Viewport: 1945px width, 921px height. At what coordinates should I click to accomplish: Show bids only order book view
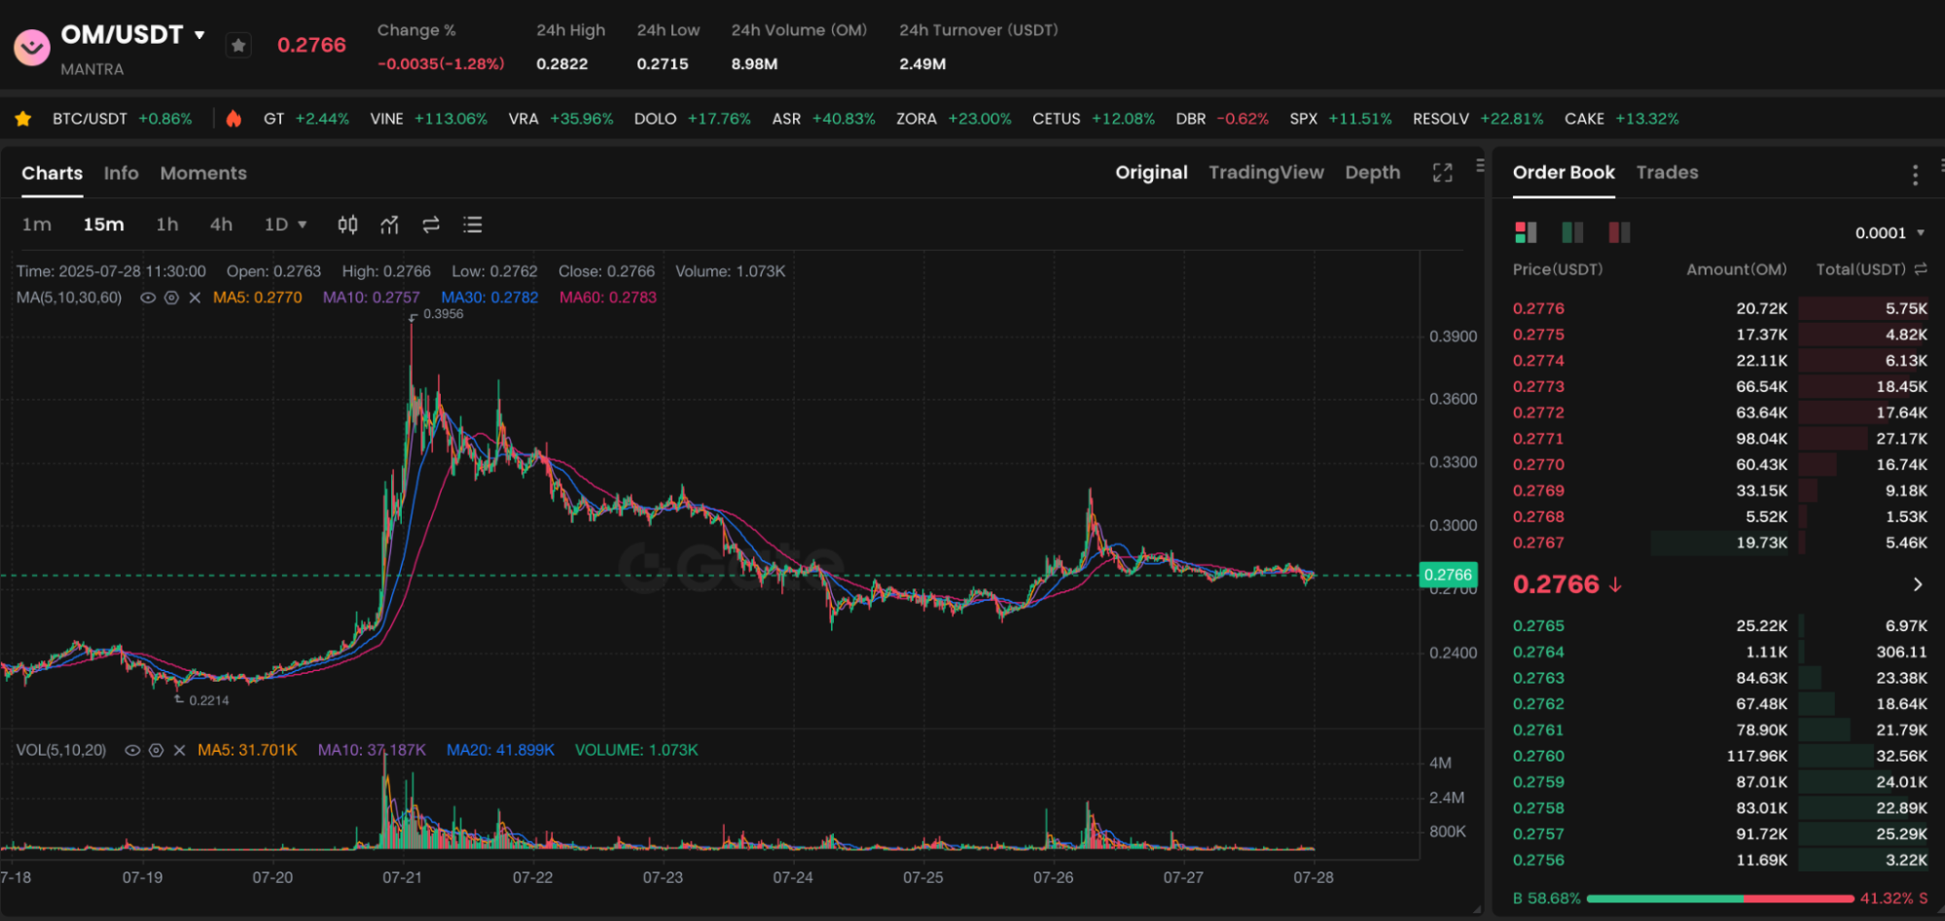[1572, 232]
